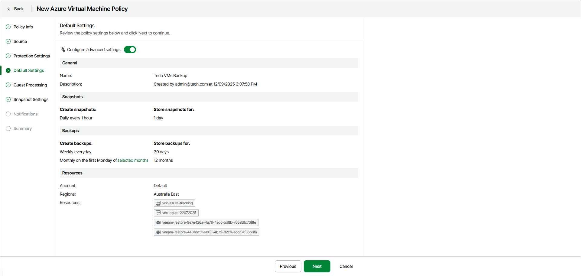Screen dimensions: 581x276
Task: Disable the Configure advanced settings toggle
Action: [x=130, y=50]
